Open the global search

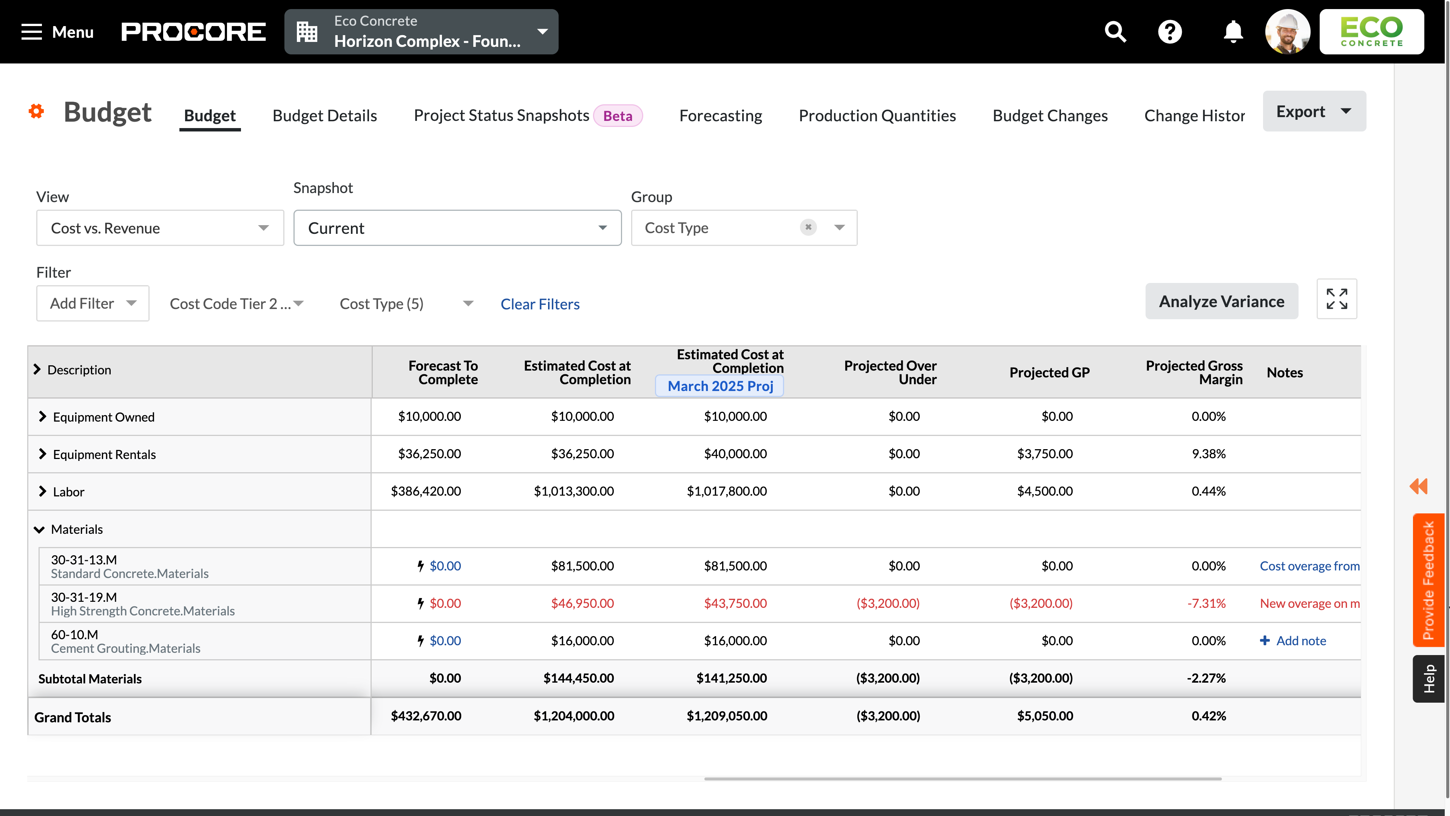tap(1115, 31)
